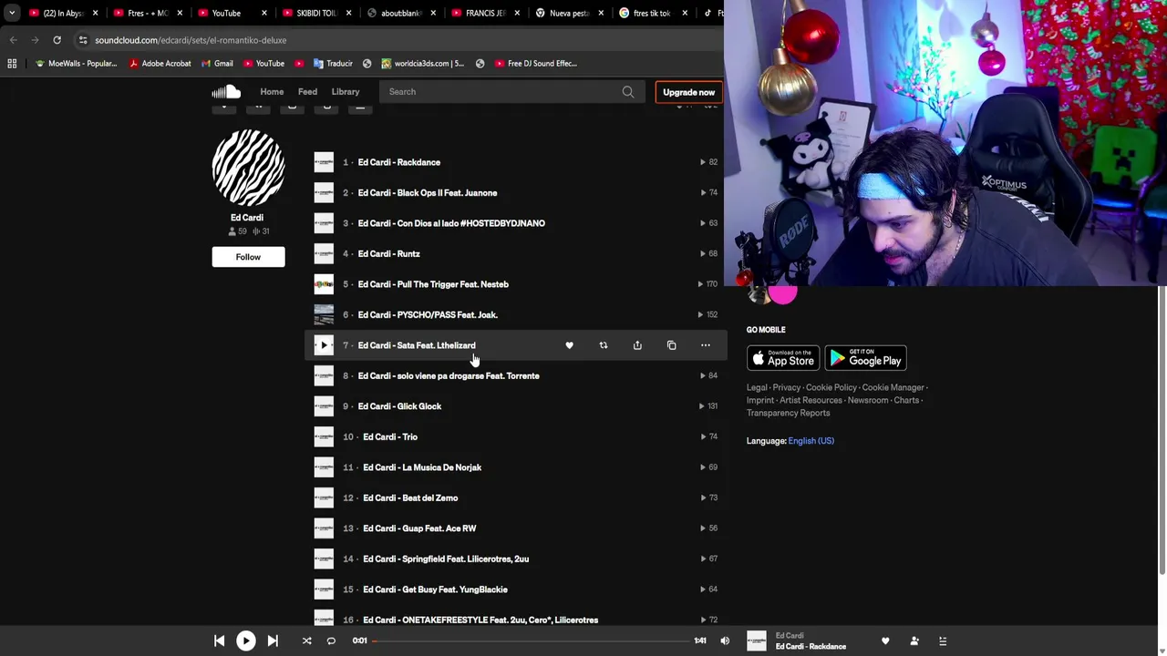Image resolution: width=1167 pixels, height=656 pixels.
Task: Go forward with browser forward arrow
Action: [x=35, y=40]
